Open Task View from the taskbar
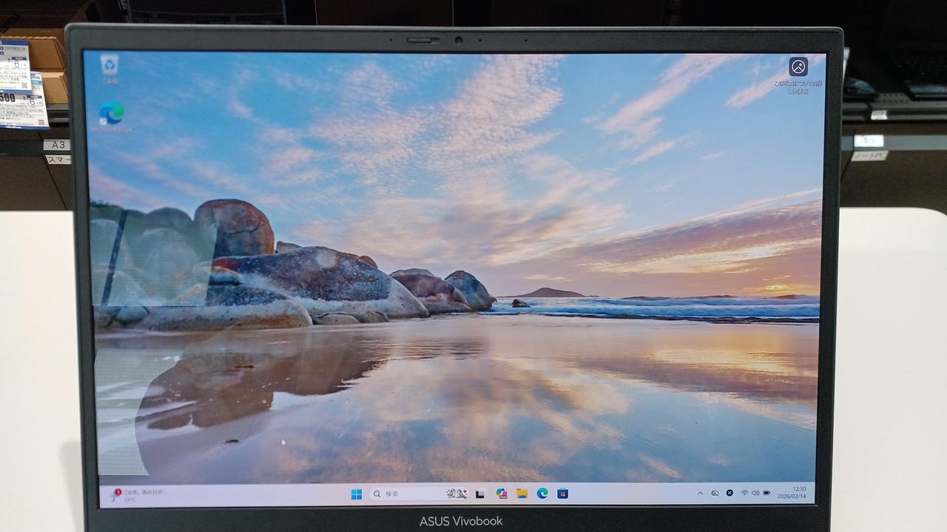The image size is (947, 532). coord(480,494)
